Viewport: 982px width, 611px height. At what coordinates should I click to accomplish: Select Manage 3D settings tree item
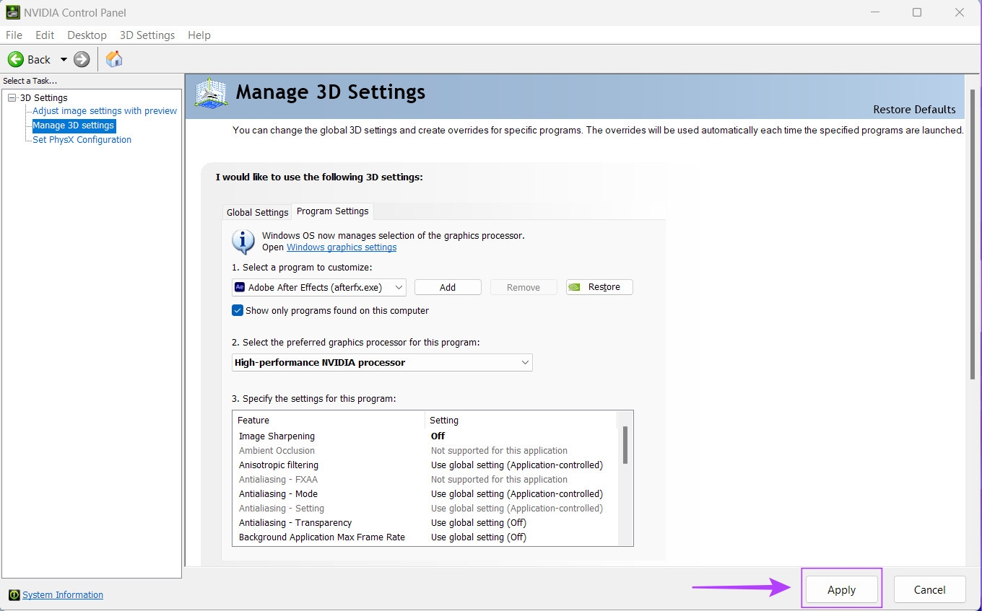[74, 126]
